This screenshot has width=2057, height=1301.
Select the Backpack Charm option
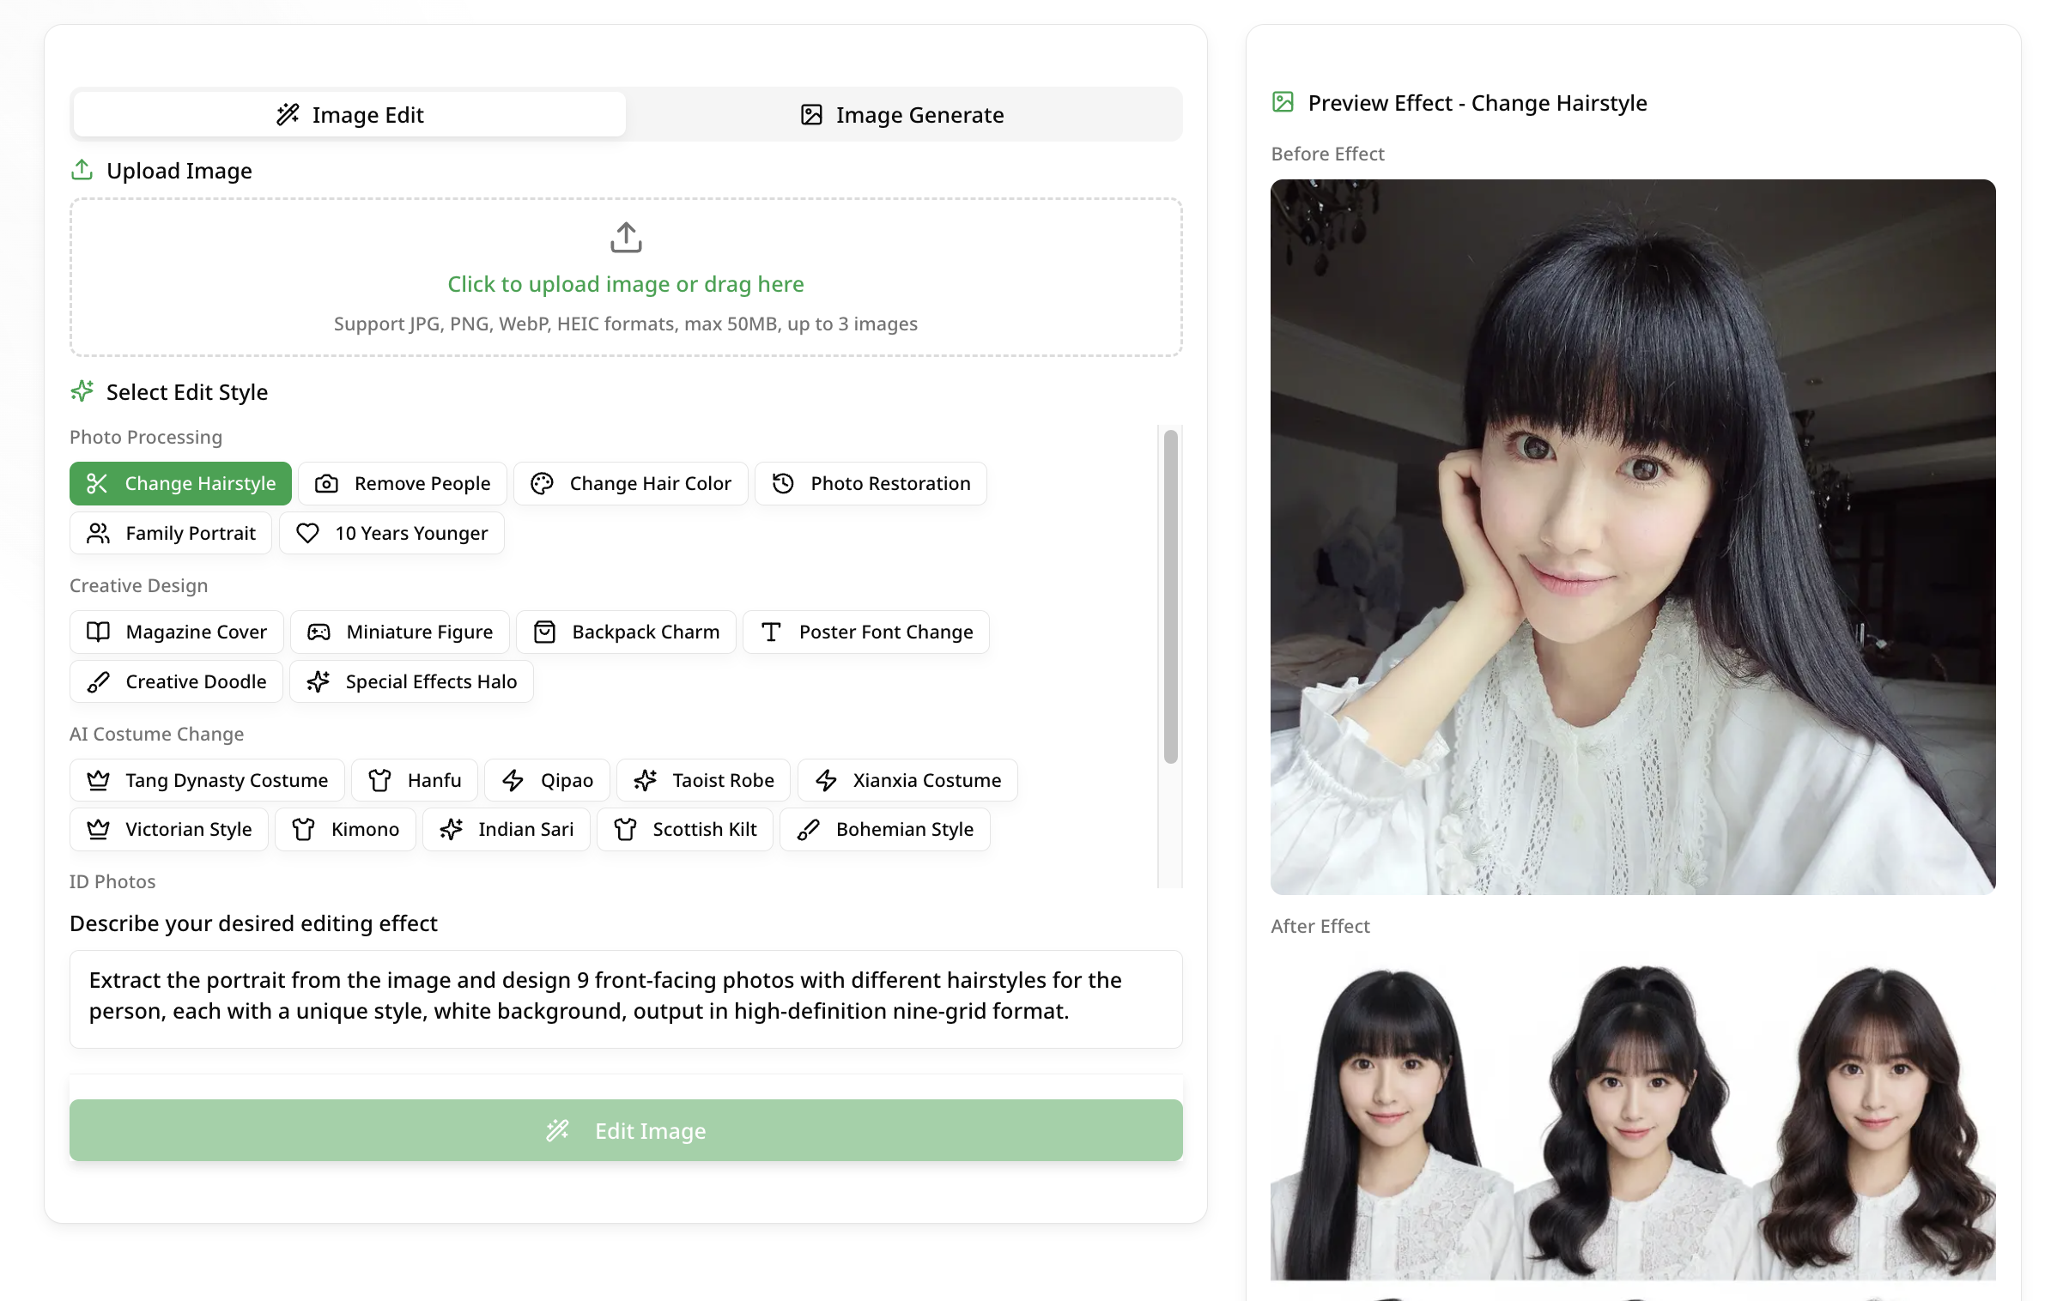point(626,632)
